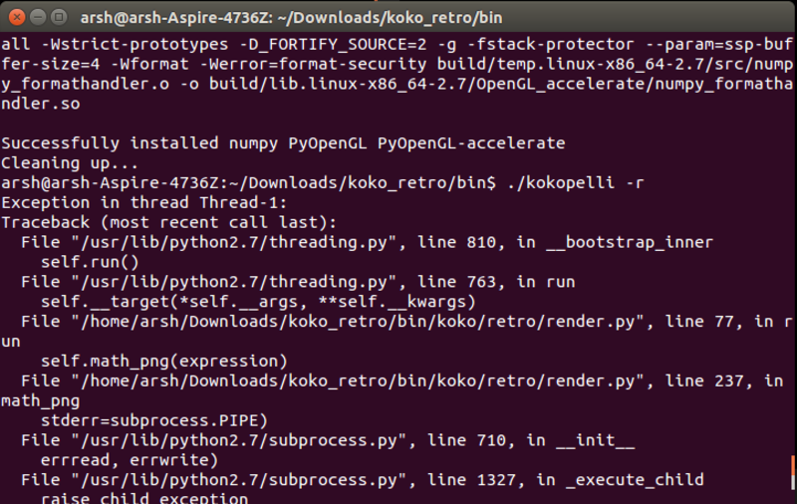Click the 'errread, errwrite)' line

[130, 460]
